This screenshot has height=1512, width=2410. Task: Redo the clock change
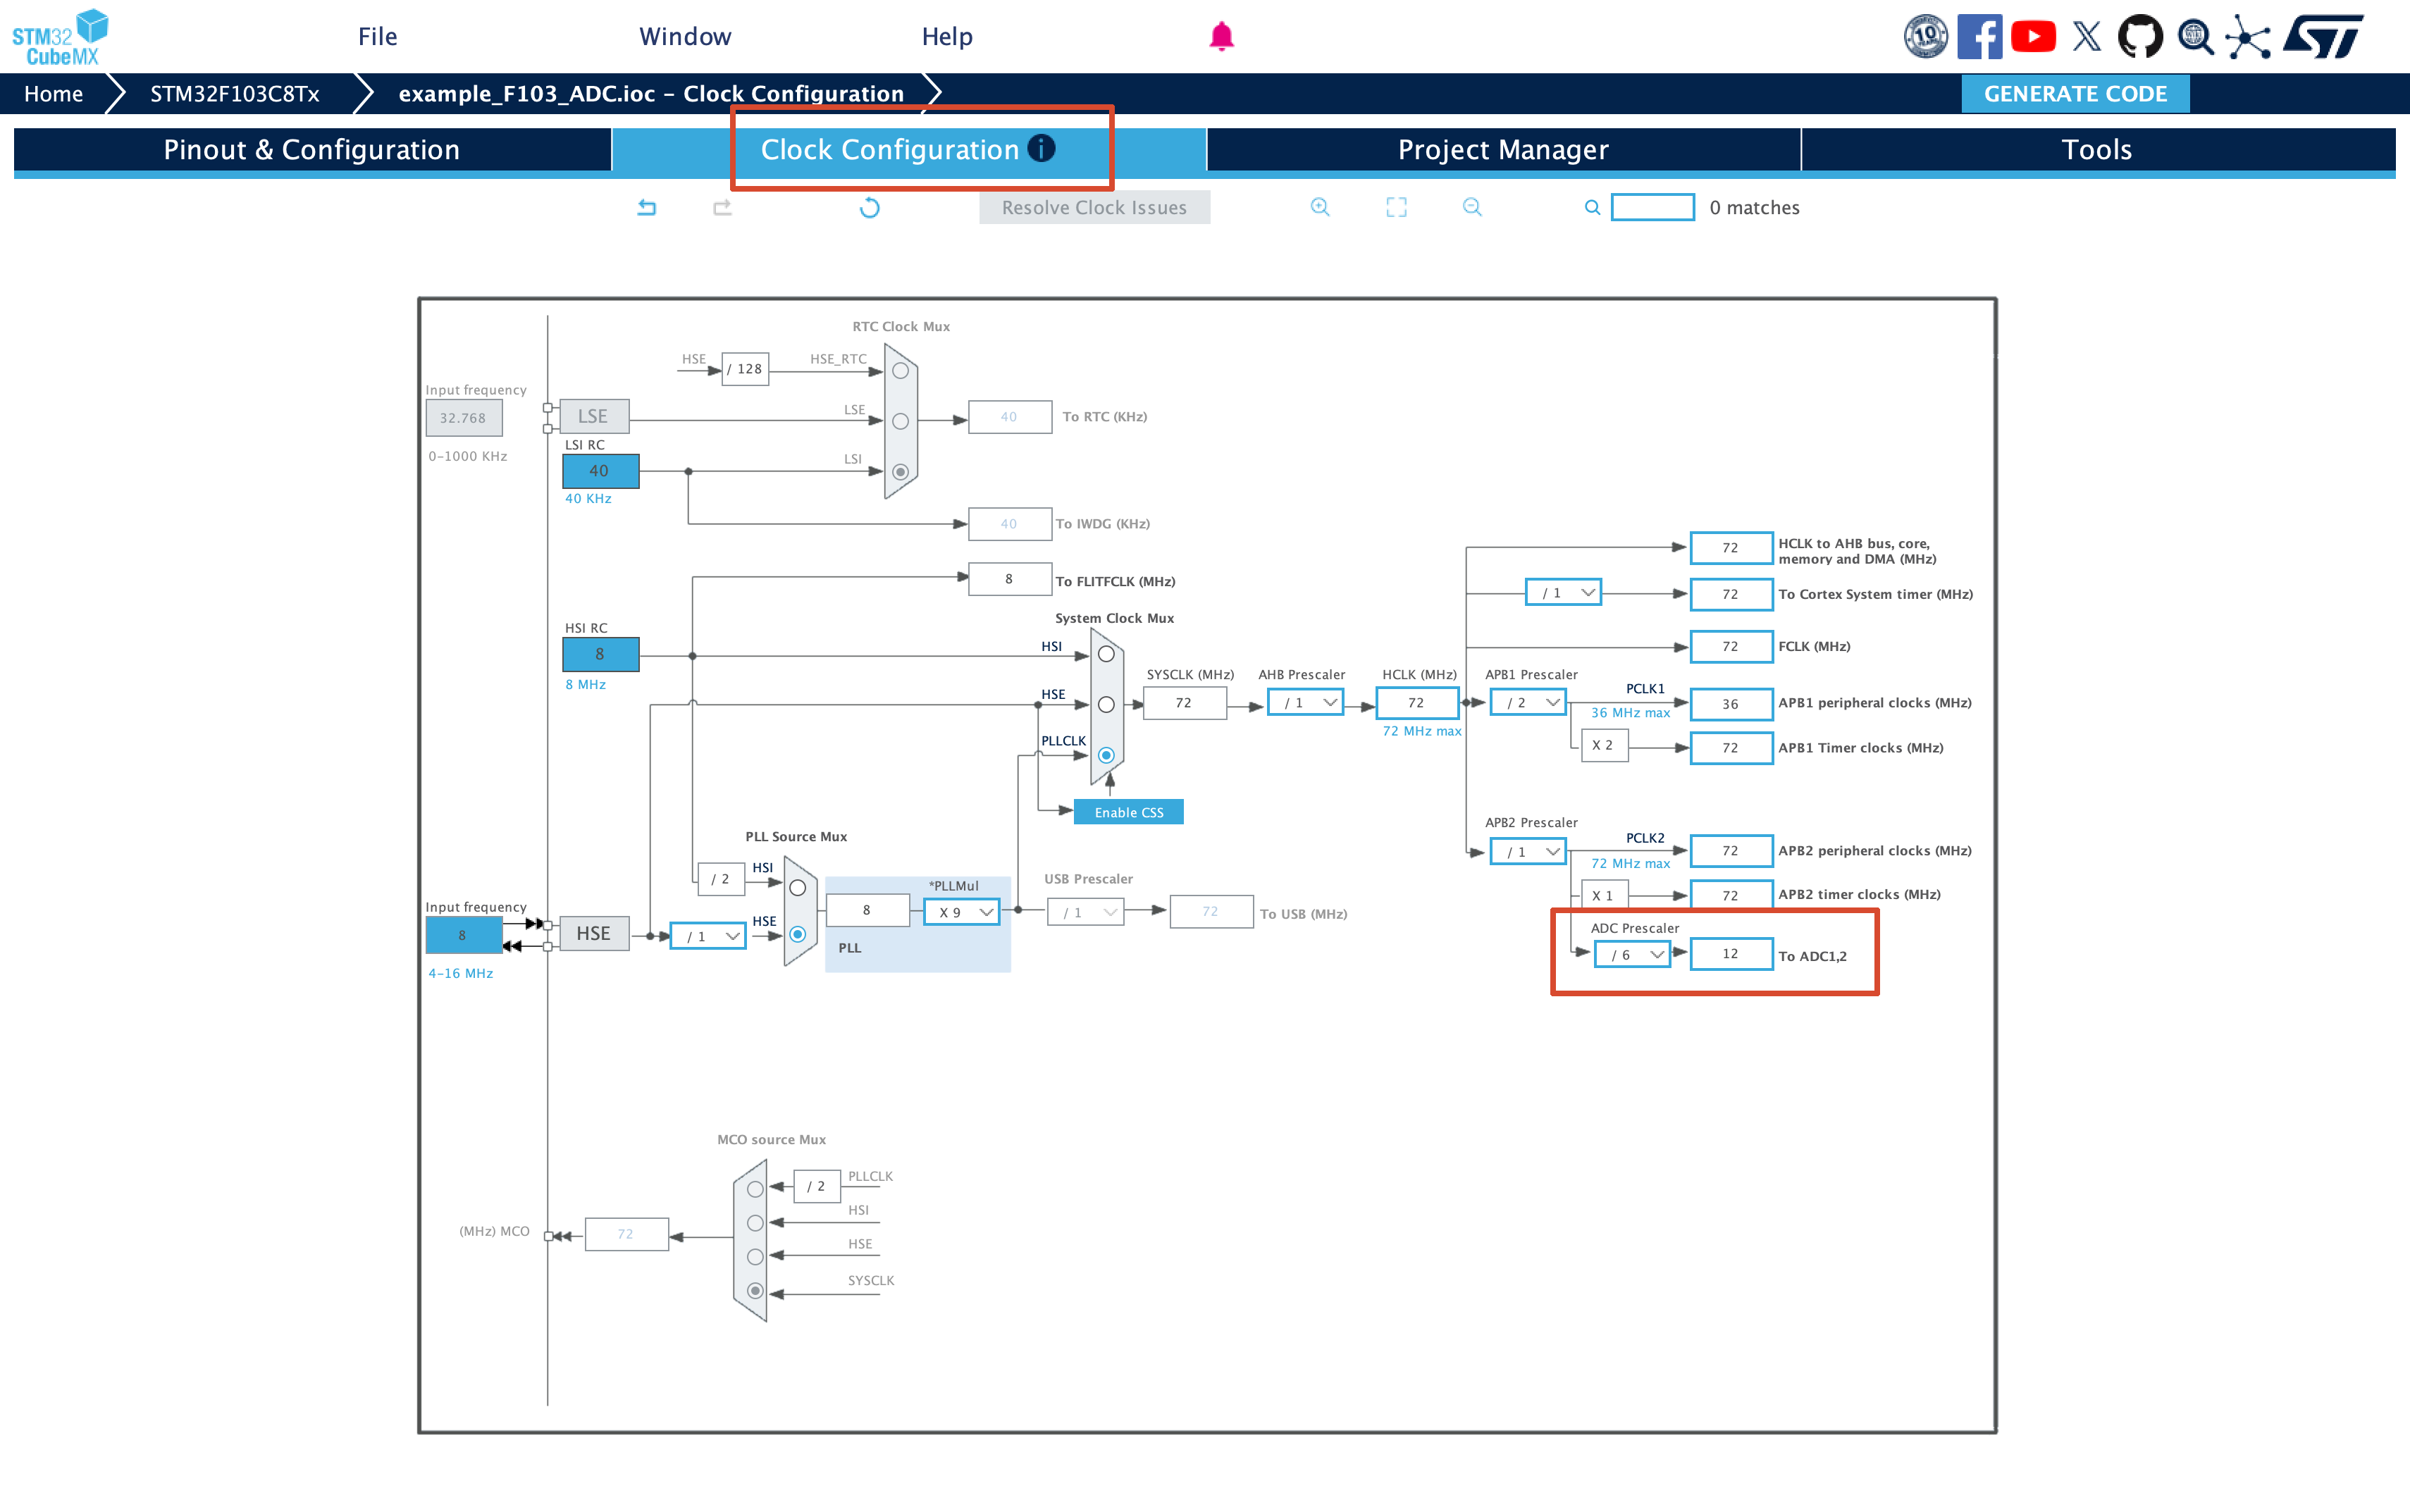pyautogui.click(x=722, y=207)
